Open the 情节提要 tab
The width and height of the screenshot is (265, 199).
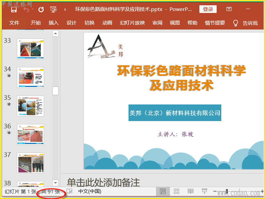tap(215, 23)
